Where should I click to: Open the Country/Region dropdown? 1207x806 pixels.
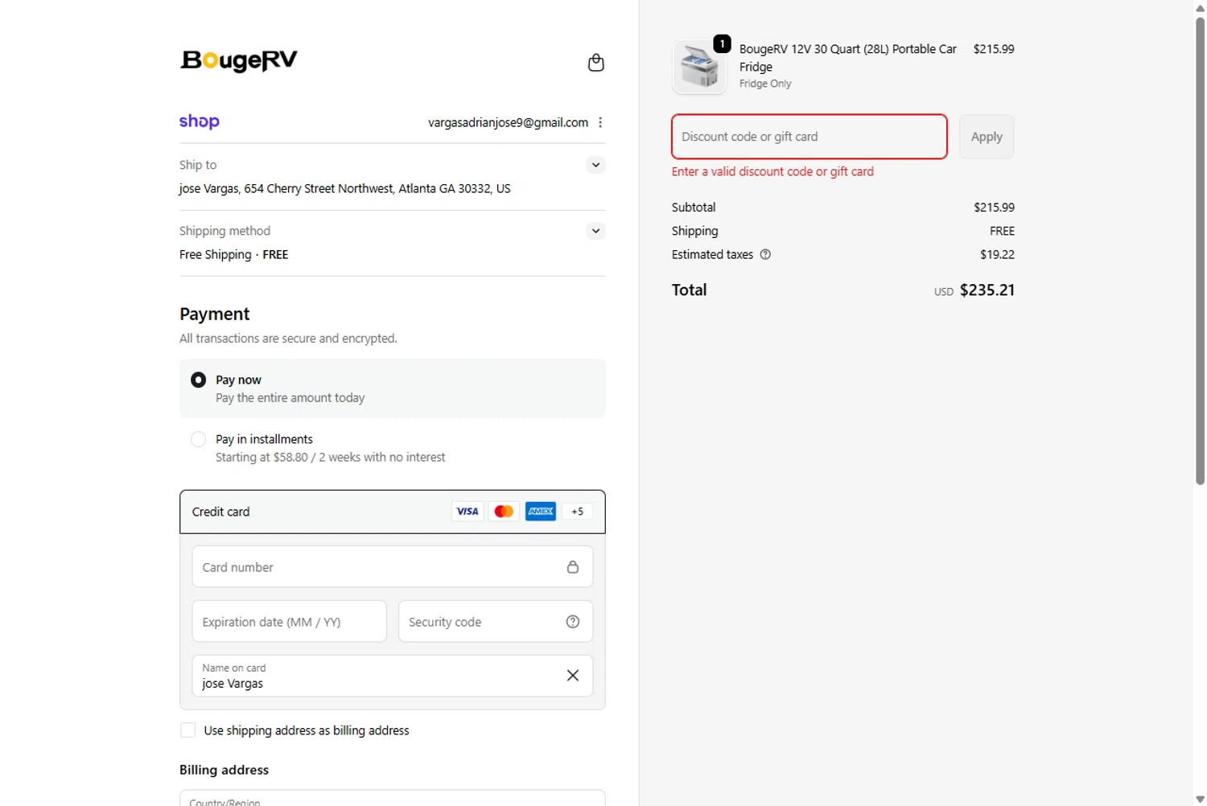coord(393,798)
